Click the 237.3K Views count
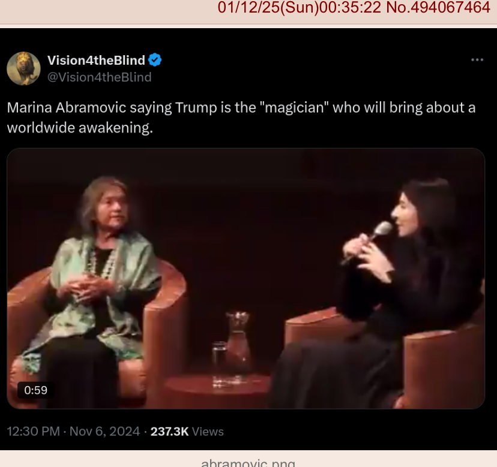The width and height of the screenshot is (497, 467). (187, 432)
